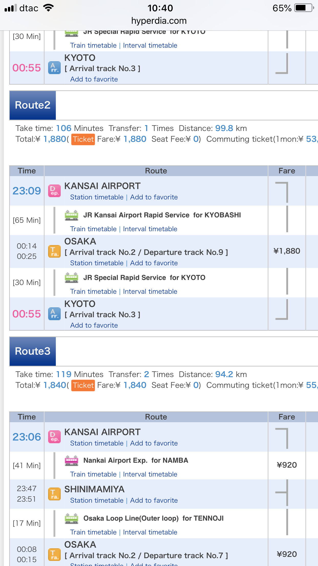Tap the Tra. transfer icon at OSAKA 00:14
The image size is (318, 566).
[x=54, y=251]
